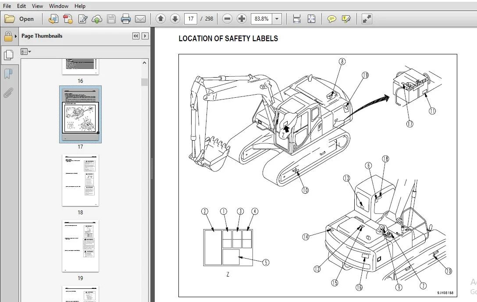
Task: Click the upload to cloud icon
Action: [x=97, y=19]
